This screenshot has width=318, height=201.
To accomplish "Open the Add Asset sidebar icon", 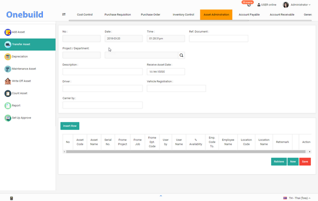I will click(x=8, y=32).
